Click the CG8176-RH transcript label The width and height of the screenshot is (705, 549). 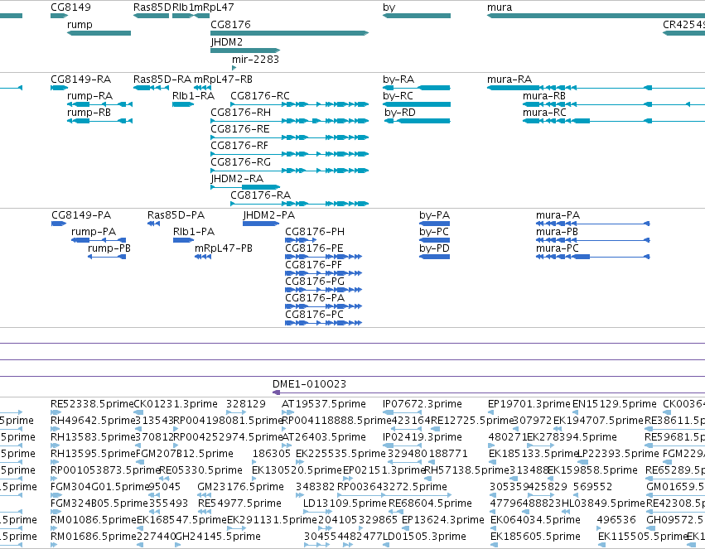tap(240, 113)
